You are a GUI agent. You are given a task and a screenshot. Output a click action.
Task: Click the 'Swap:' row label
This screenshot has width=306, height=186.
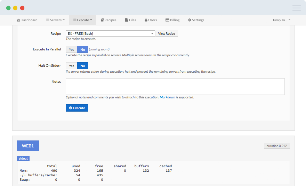[x=25, y=179]
